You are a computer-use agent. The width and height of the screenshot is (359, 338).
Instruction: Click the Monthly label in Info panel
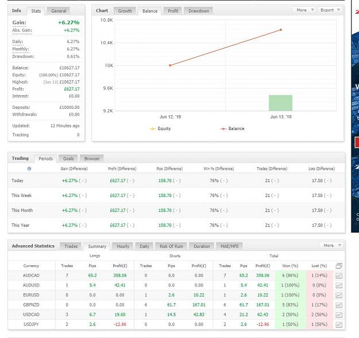(21, 49)
